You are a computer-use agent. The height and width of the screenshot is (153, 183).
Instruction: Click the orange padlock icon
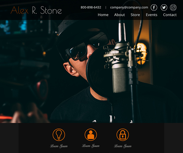pyautogui.click(x=123, y=135)
